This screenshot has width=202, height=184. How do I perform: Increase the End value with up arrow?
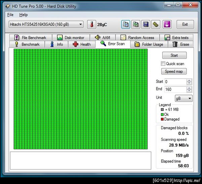189,88
